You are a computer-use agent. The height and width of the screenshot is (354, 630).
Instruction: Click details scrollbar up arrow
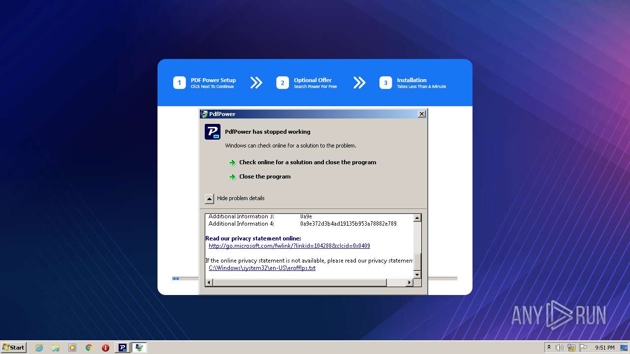(x=417, y=218)
